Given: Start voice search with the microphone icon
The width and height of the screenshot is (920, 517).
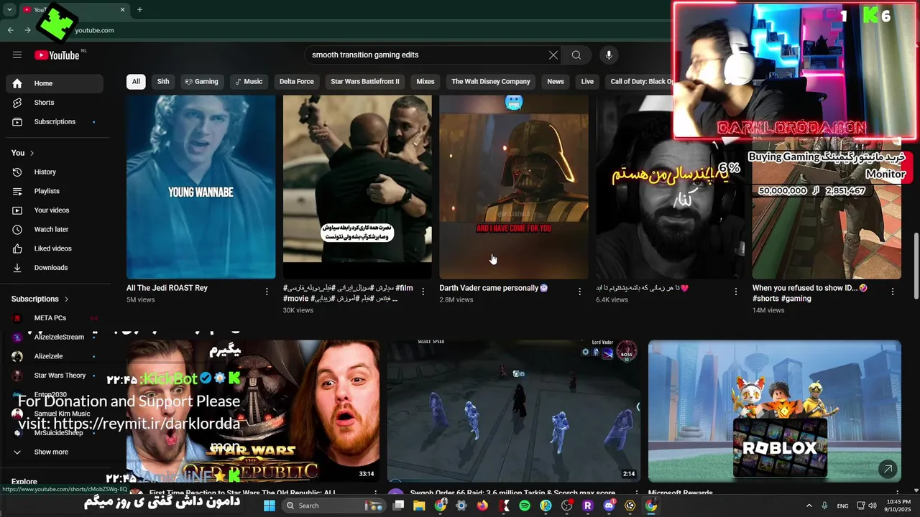Looking at the screenshot, I should [609, 55].
